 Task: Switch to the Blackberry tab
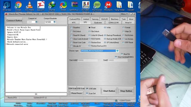pyautogui.click(x=115, y=19)
